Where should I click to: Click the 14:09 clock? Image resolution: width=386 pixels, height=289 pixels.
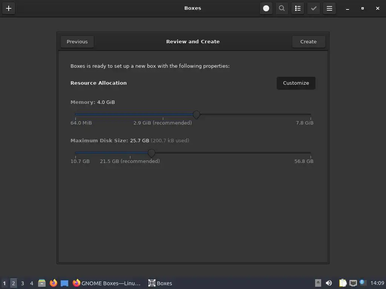point(377,283)
